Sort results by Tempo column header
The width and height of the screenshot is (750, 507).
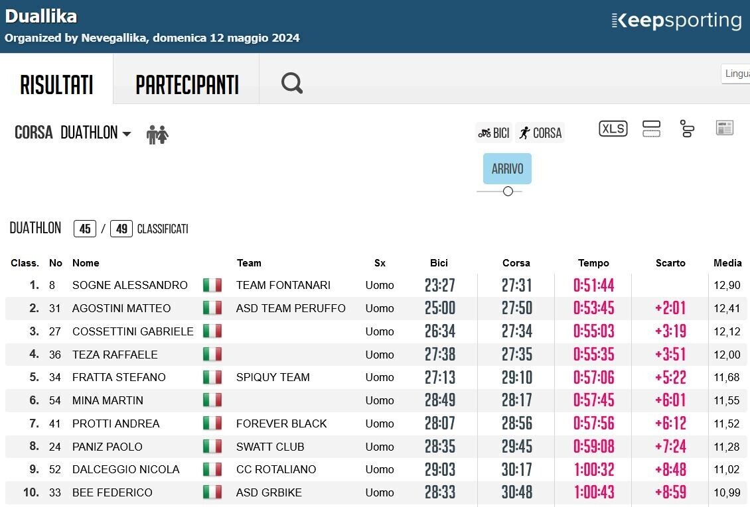593,263
